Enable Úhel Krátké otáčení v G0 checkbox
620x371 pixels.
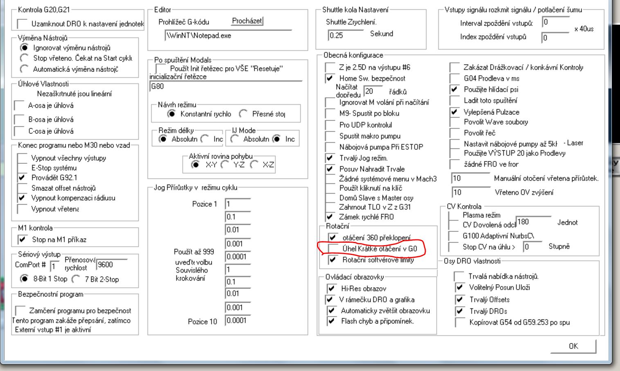[332, 249]
